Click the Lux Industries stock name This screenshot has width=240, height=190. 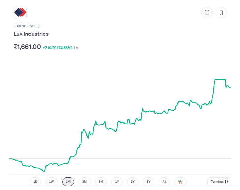(31, 34)
